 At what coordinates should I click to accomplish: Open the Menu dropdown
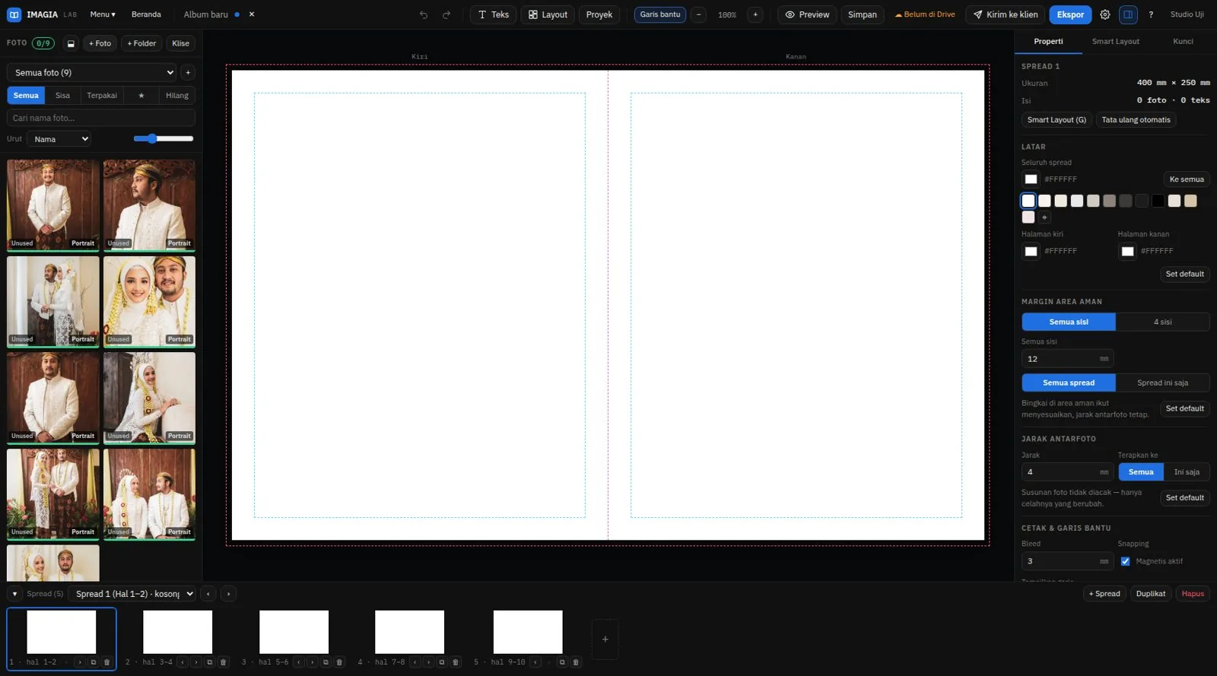coord(103,14)
